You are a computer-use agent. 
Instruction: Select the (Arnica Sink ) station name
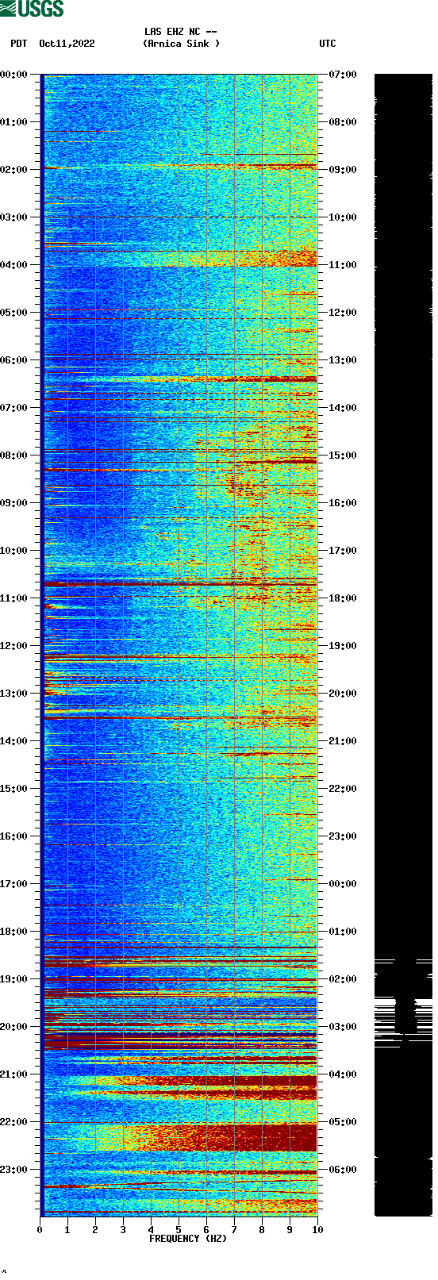181,44
